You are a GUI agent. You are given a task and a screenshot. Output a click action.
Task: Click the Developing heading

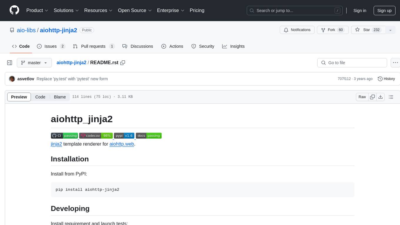[x=70, y=209]
